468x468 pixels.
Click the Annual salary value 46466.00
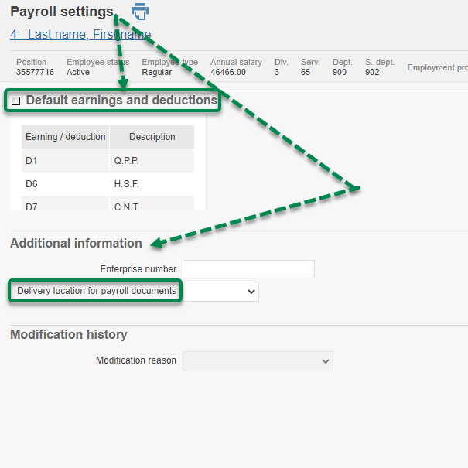point(228,72)
